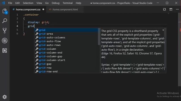Place cursor on display: grid; line
Screen dimensions: 181x101
click(38, 22)
